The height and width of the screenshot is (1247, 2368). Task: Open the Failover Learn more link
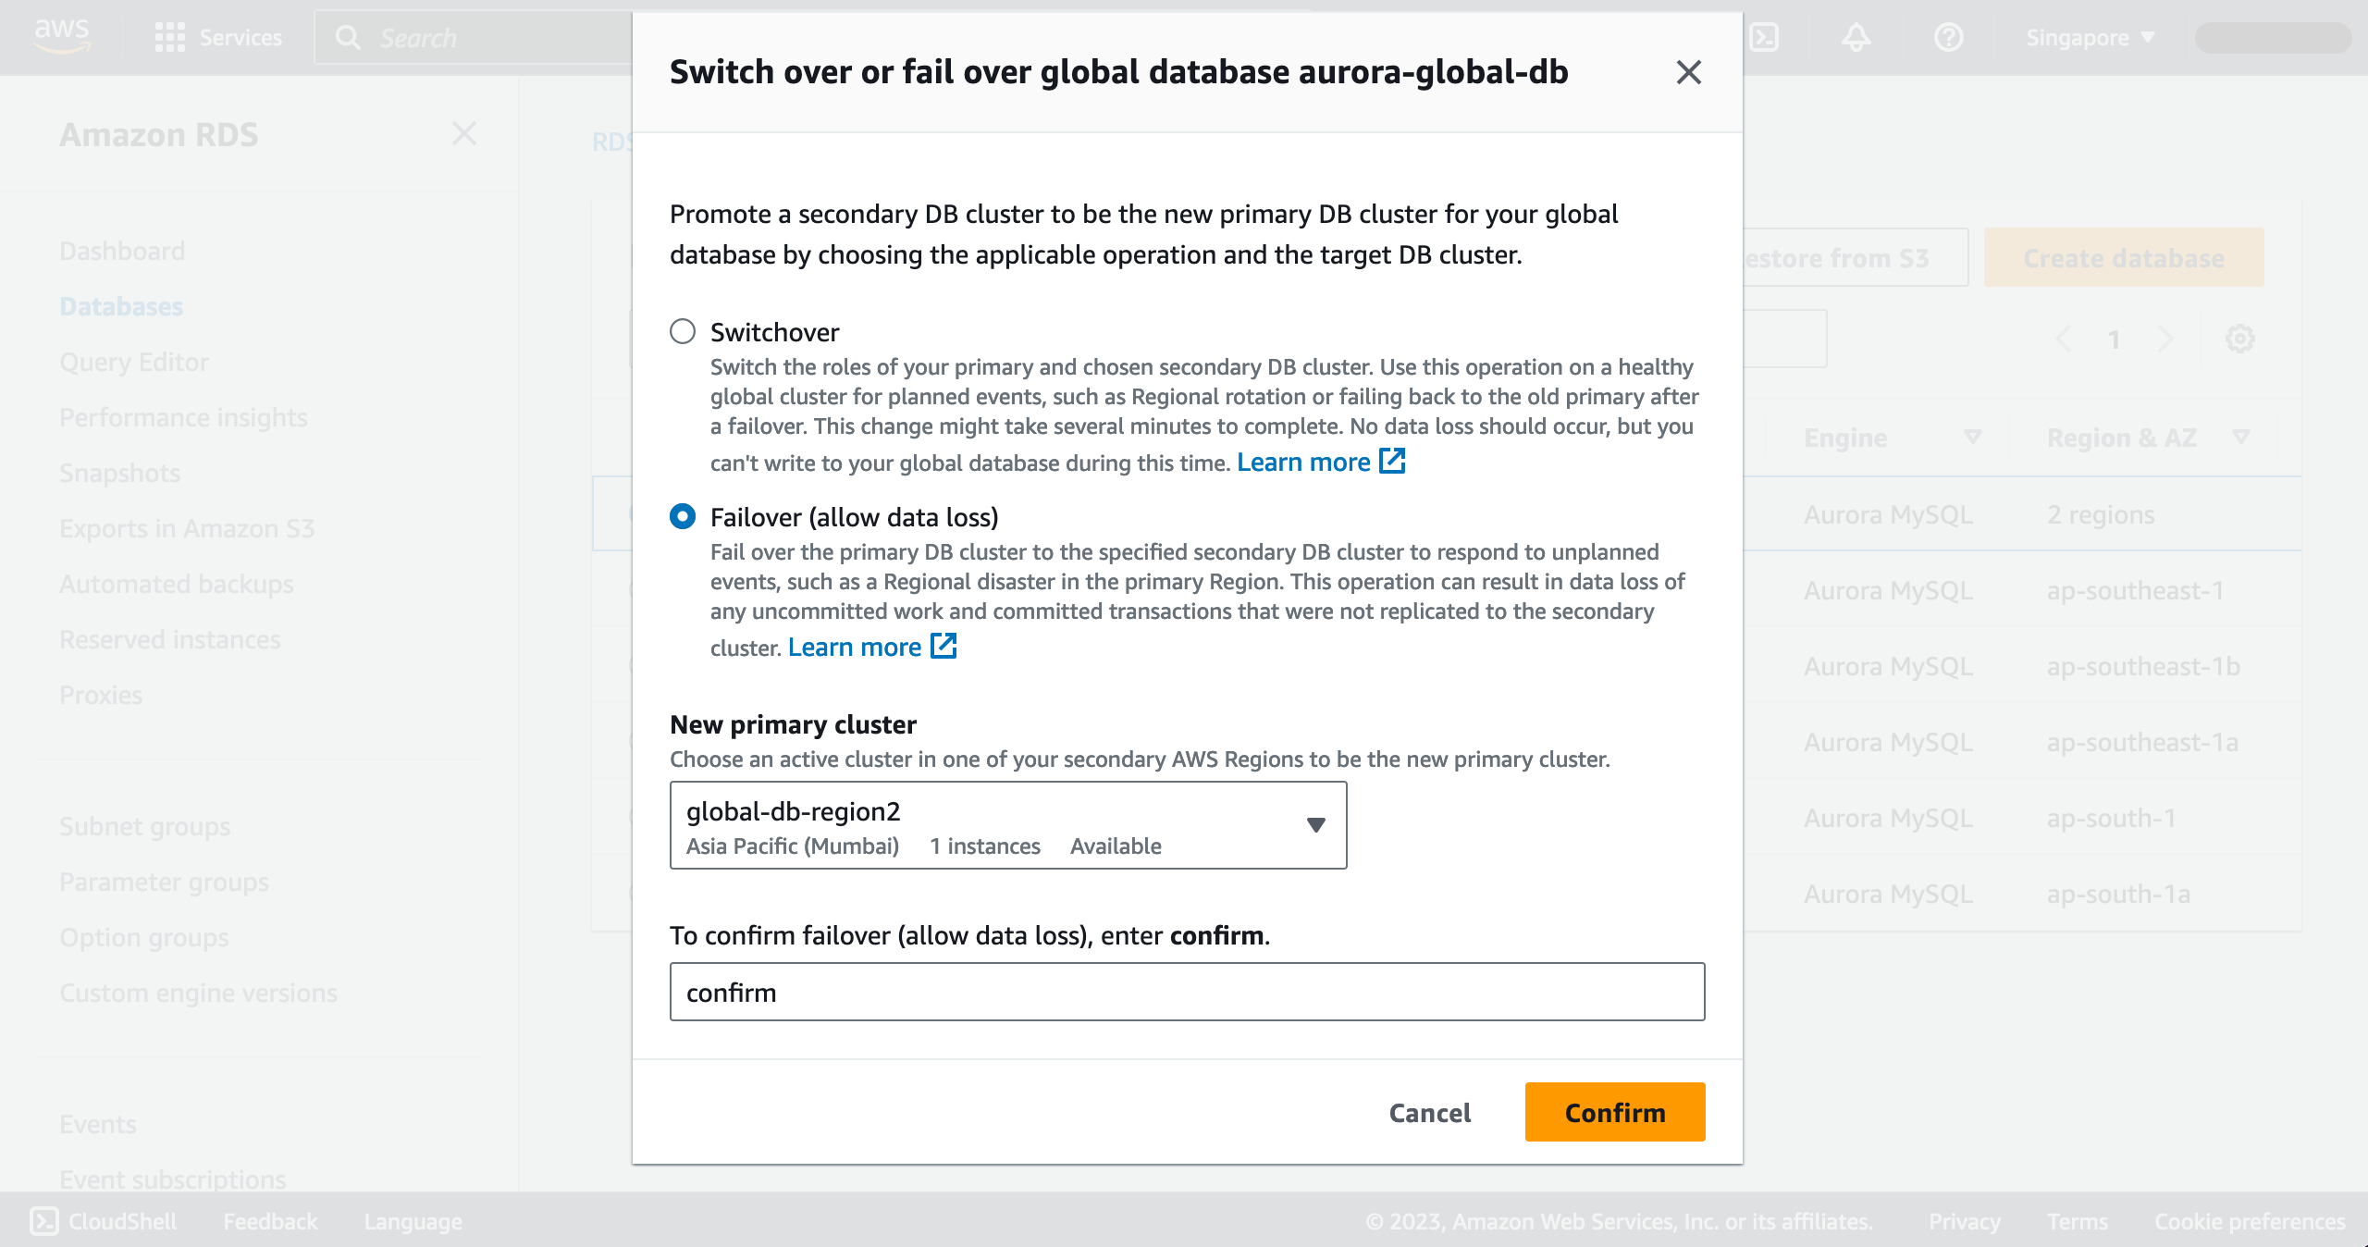pos(855,647)
